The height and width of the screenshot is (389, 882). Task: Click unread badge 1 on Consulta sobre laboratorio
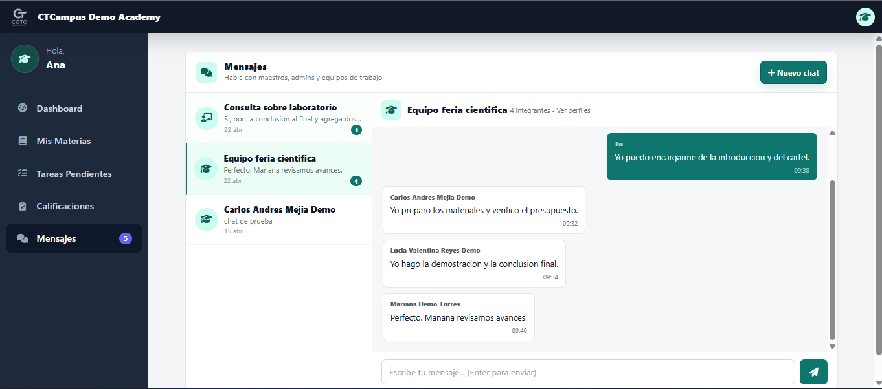(x=356, y=130)
